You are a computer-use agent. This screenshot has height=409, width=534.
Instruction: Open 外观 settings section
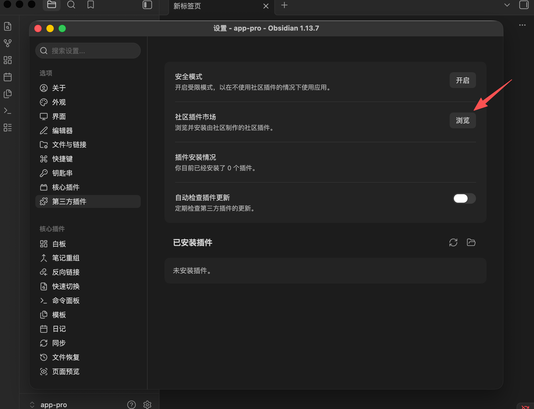click(x=88, y=102)
